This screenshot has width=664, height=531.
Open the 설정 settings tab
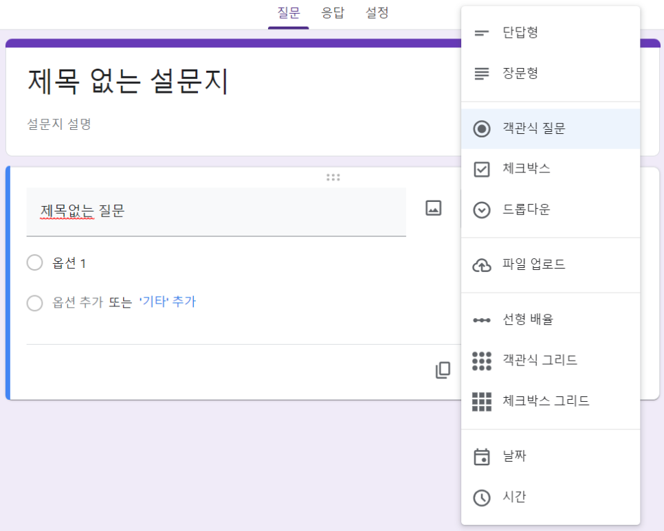tap(377, 13)
